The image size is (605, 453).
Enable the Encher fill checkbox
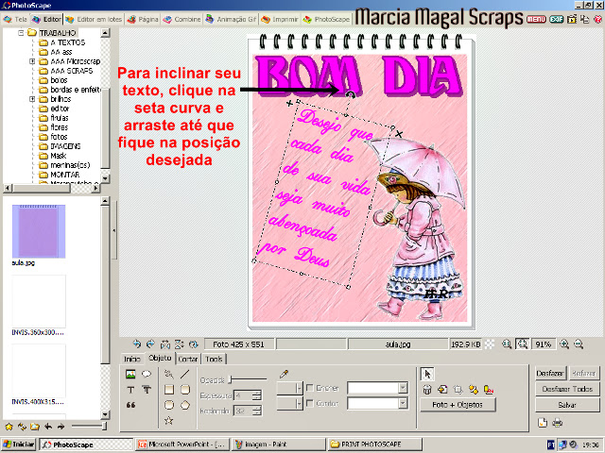pyautogui.click(x=309, y=388)
